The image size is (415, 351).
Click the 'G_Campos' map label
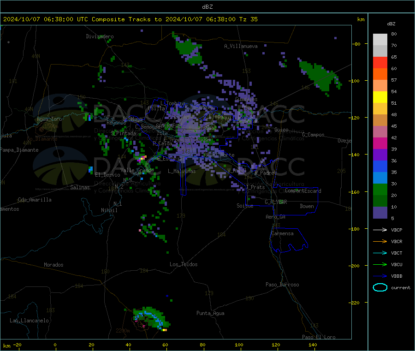[313, 135]
